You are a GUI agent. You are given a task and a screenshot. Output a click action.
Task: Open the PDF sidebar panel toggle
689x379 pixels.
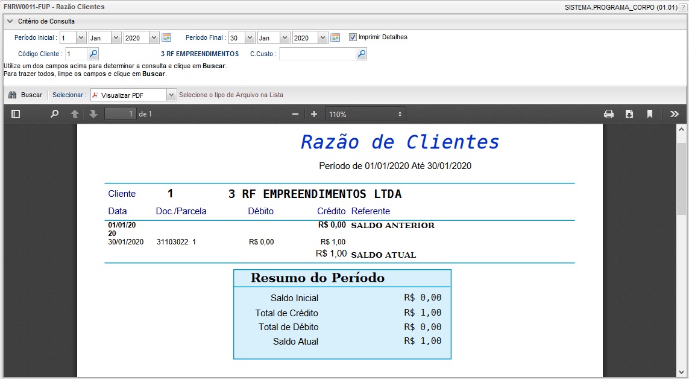click(16, 113)
